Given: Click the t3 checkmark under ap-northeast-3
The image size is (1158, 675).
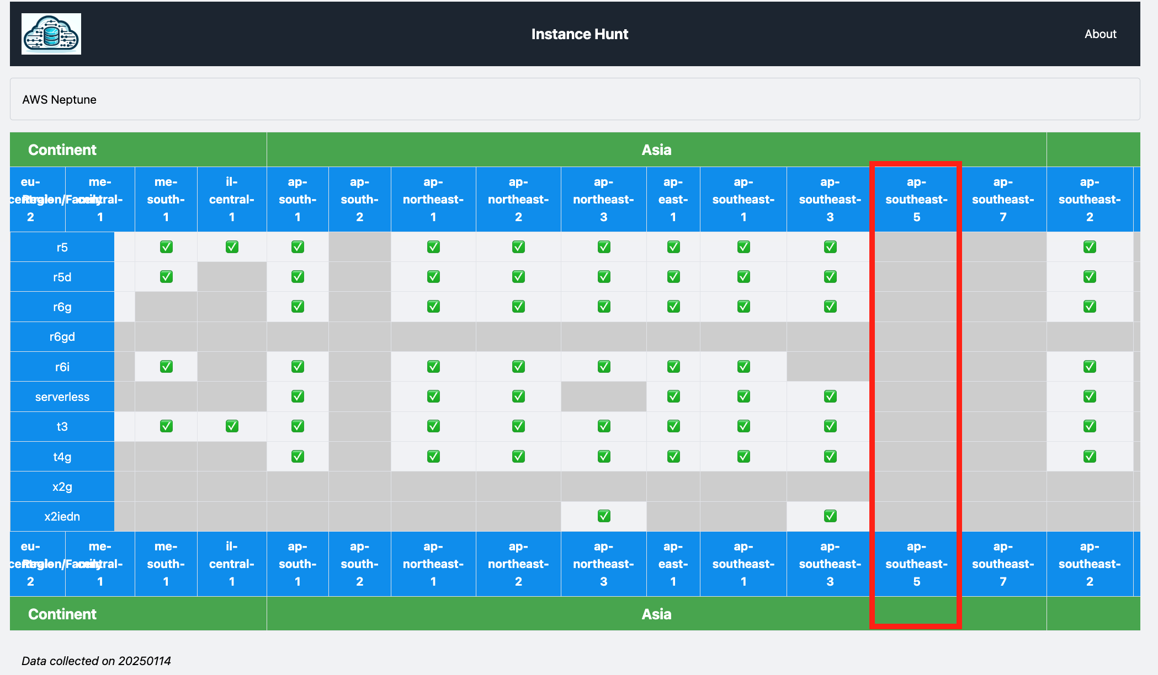Looking at the screenshot, I should click(x=604, y=426).
